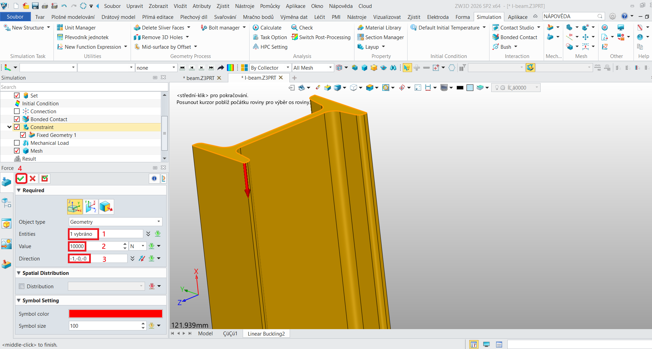The image size is (652, 349).
Task: Select the second force coordinate mode icon
Action: coord(90,207)
